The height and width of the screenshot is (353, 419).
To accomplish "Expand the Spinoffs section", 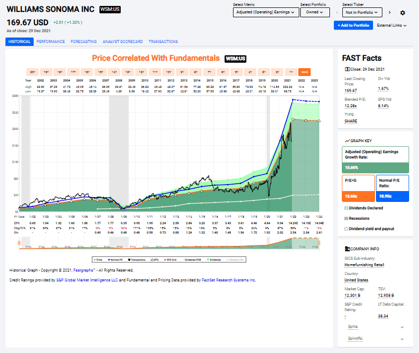I will point(375,339).
